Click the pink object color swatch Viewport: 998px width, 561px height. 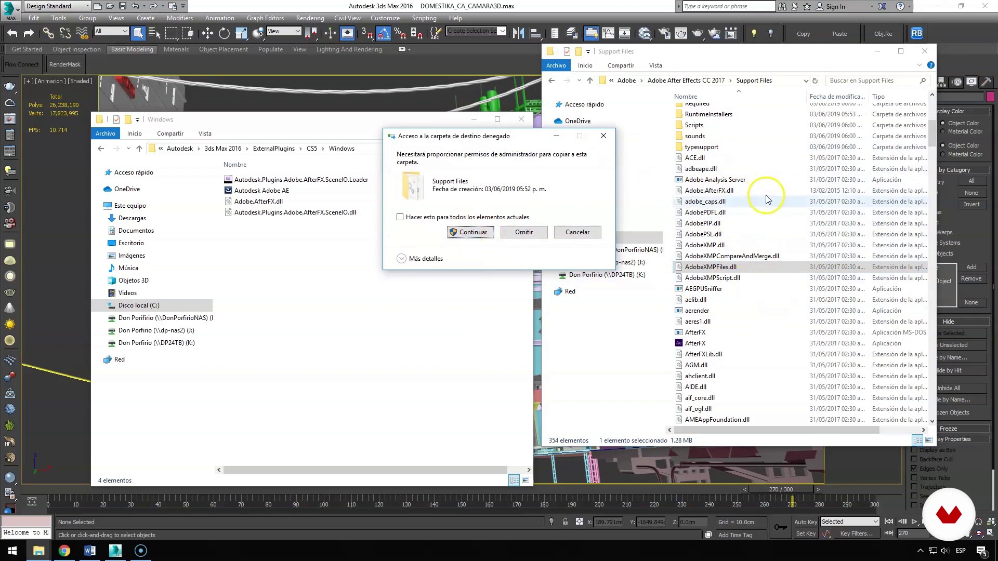pos(990,97)
